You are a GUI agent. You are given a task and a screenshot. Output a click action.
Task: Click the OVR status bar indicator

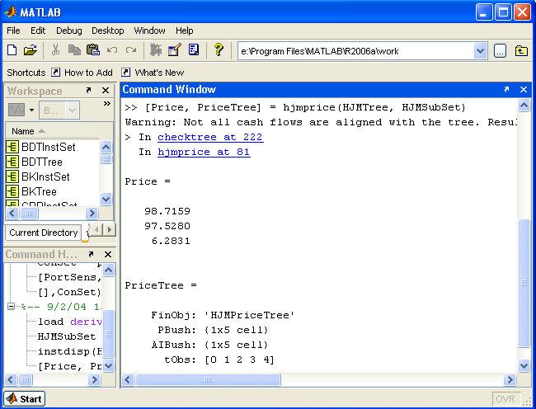[505, 399]
